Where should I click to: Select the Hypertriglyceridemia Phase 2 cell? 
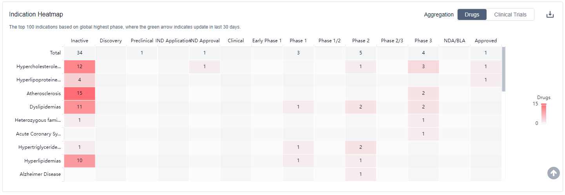pos(360,147)
